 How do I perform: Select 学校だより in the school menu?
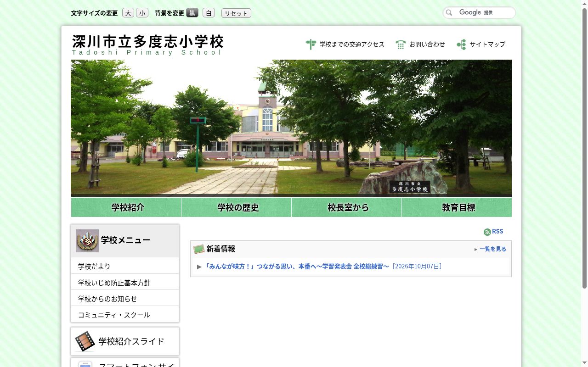pos(125,266)
